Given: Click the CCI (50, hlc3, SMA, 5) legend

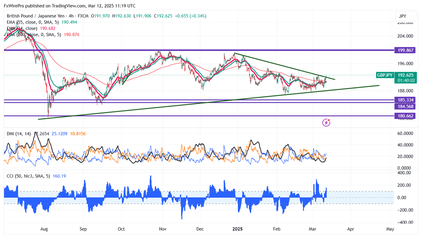Looking at the screenshot, I should 28,176.
